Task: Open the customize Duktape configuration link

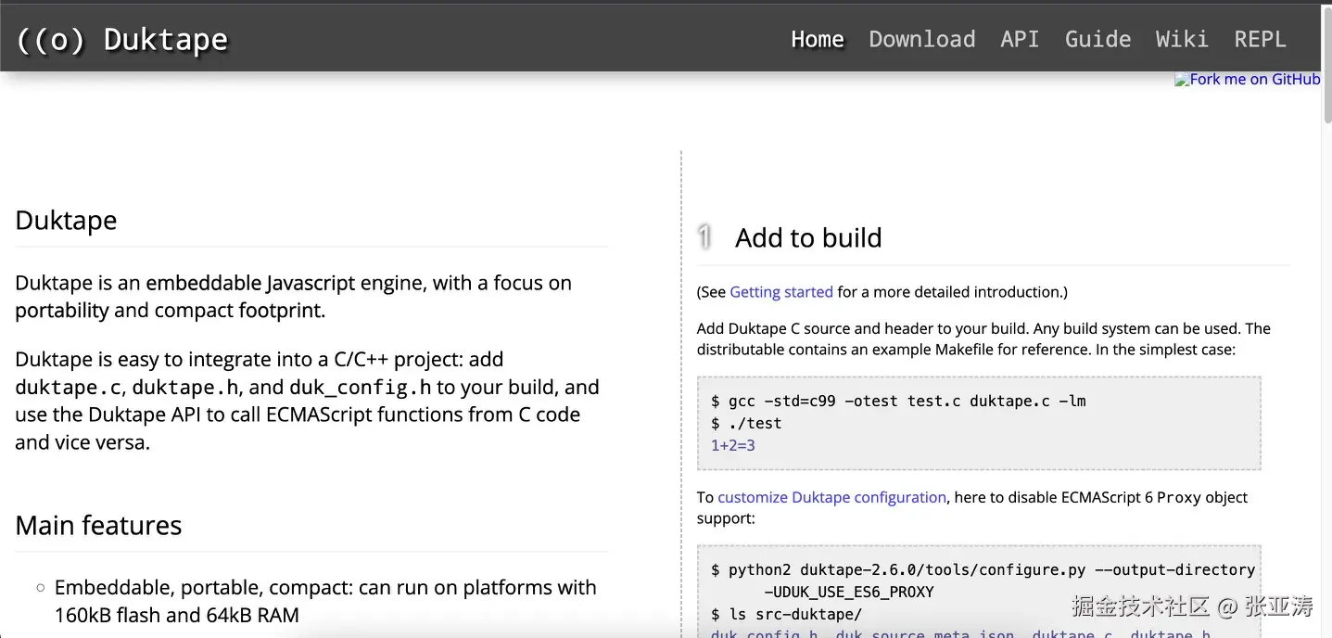Action: (831, 498)
